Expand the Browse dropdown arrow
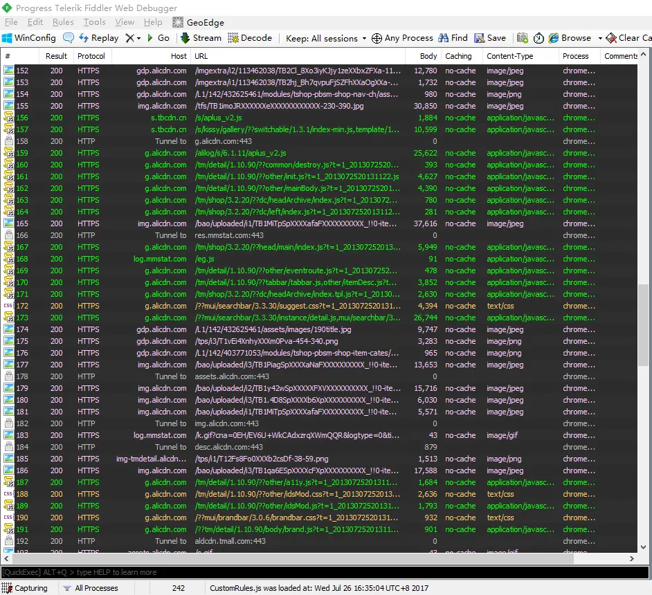Image resolution: width=652 pixels, height=595 pixels. tap(600, 38)
